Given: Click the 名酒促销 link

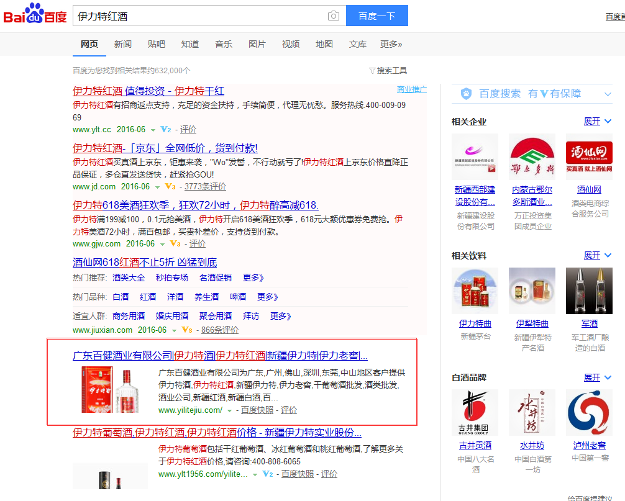Looking at the screenshot, I should 215,278.
